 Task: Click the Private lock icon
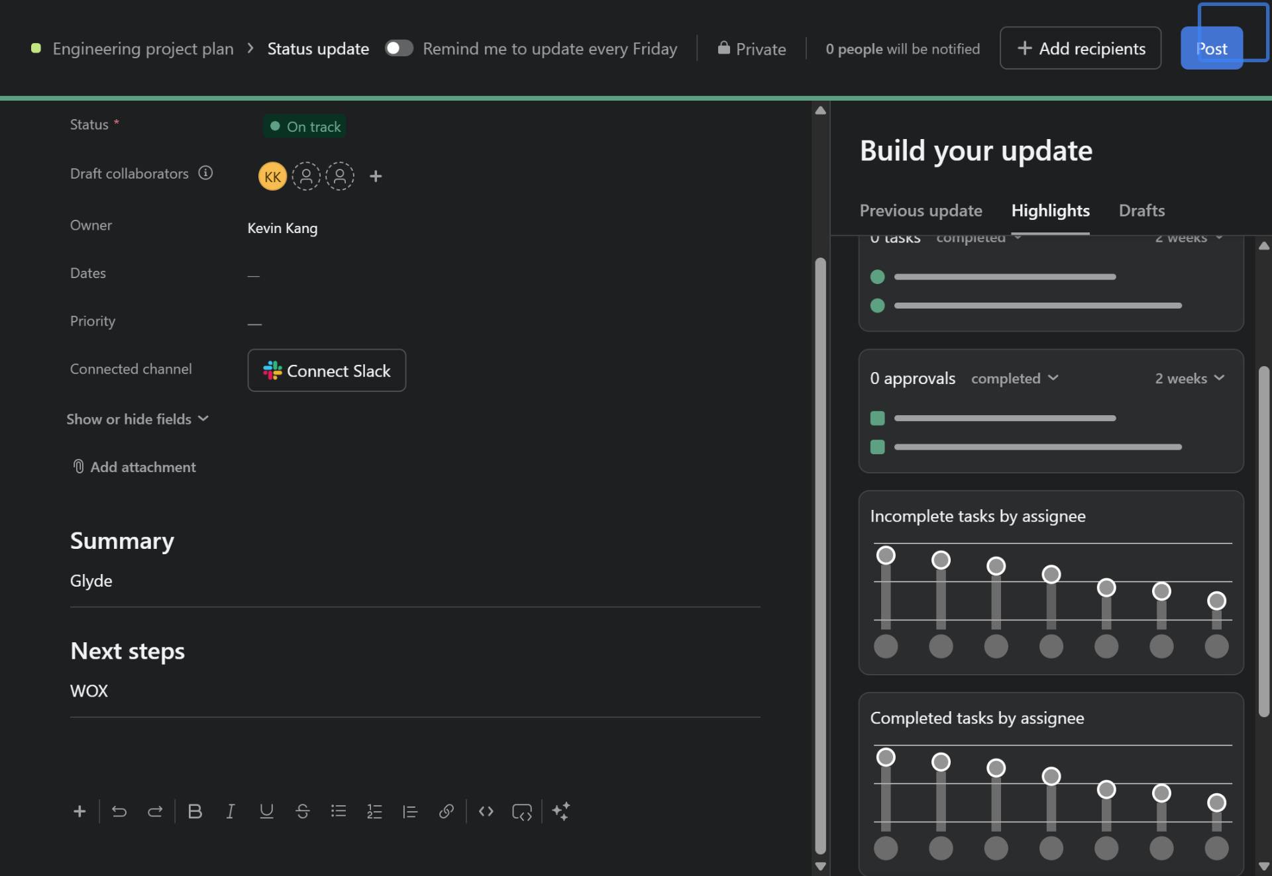pyautogui.click(x=723, y=48)
